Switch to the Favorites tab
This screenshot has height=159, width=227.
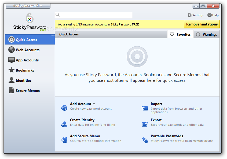(180, 34)
